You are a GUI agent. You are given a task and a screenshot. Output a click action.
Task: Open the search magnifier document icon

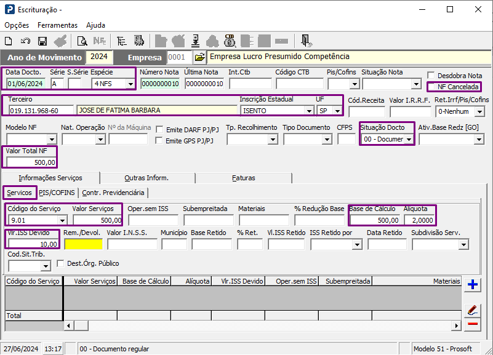coord(82,41)
